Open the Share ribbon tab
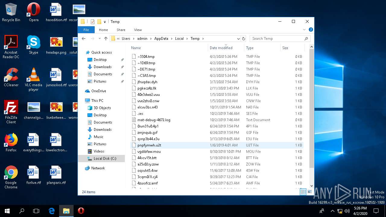 click(x=121, y=30)
